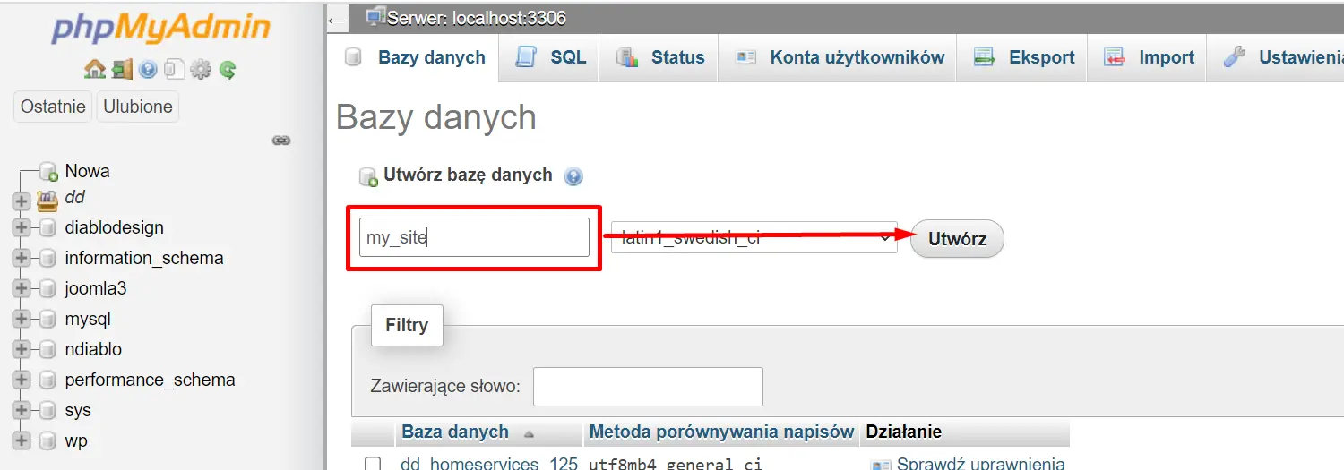Click the Home house icon in sidebar
Image resolution: width=1344 pixels, height=470 pixels.
(x=94, y=69)
